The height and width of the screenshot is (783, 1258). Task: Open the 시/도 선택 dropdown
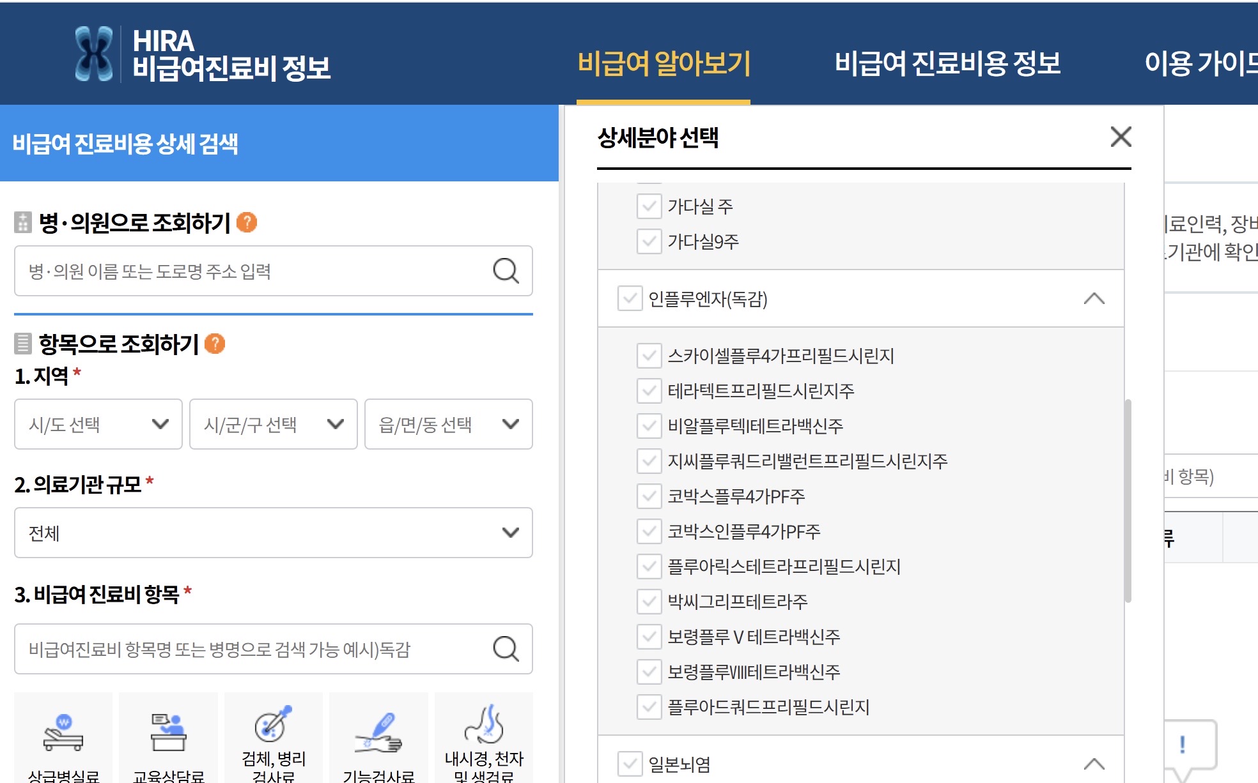pos(98,424)
